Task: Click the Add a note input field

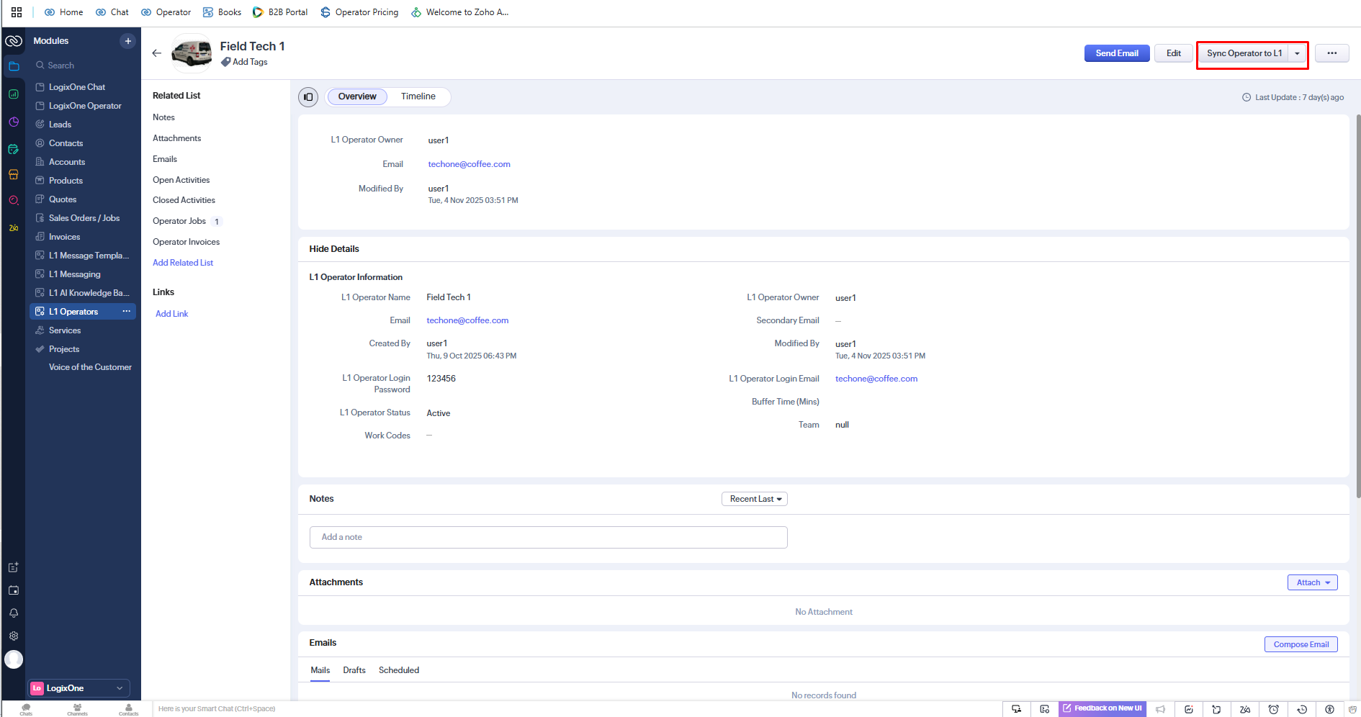Action: pyautogui.click(x=548, y=537)
